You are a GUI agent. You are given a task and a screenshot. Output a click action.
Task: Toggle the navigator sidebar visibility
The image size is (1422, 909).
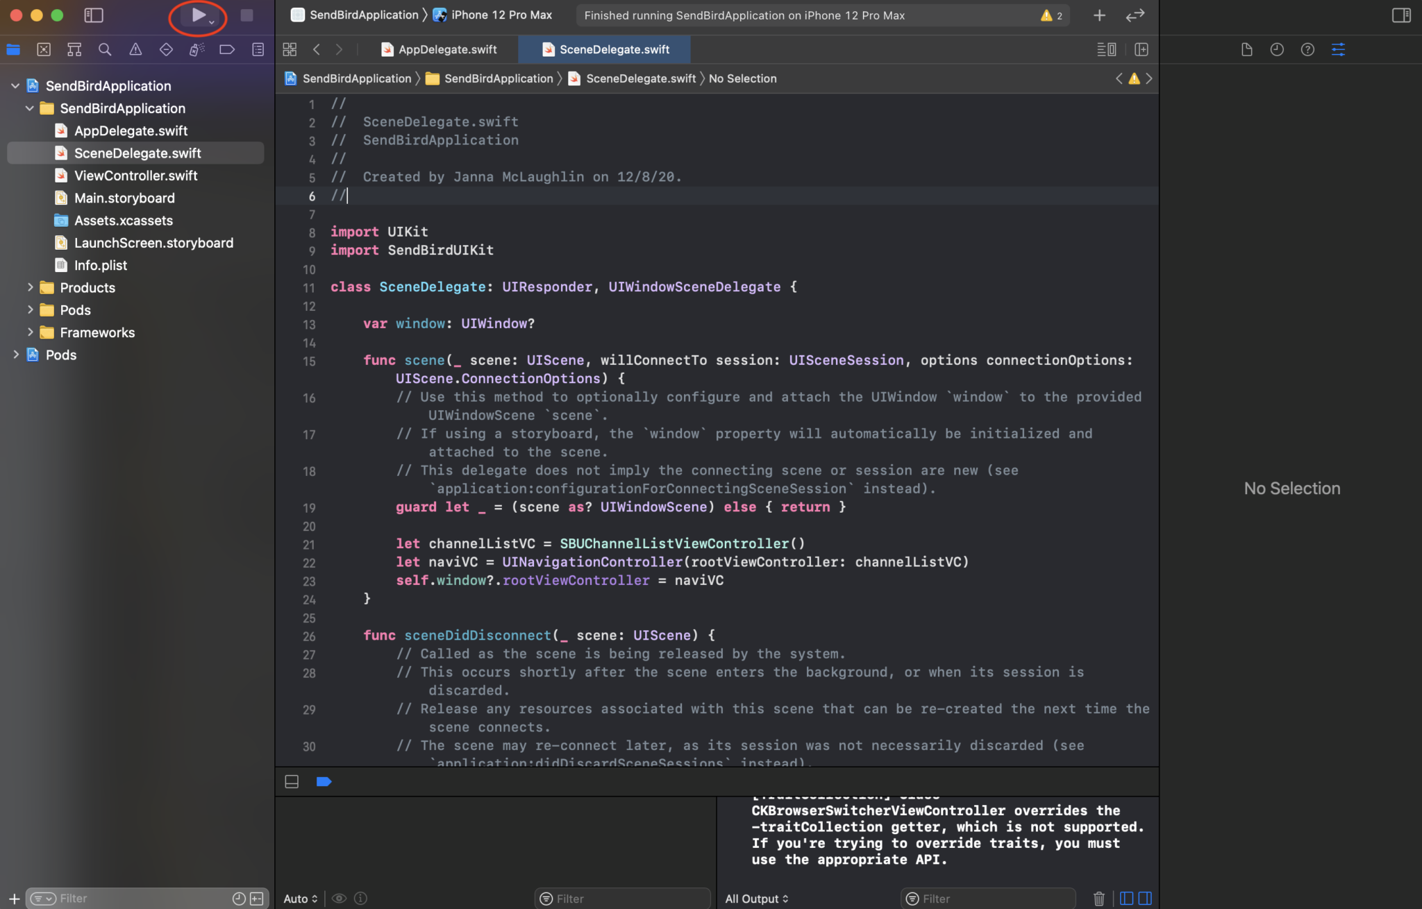click(94, 15)
